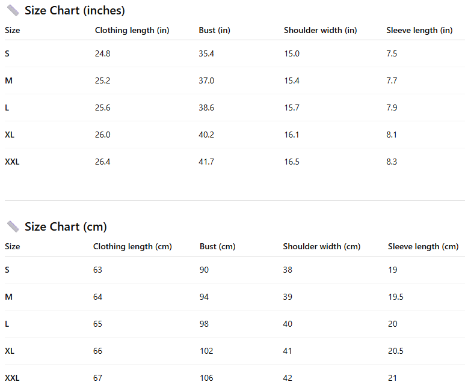Screen dimensions: 465x388
Task: Click the Shoulder width (cm) column header
Action: (321, 246)
